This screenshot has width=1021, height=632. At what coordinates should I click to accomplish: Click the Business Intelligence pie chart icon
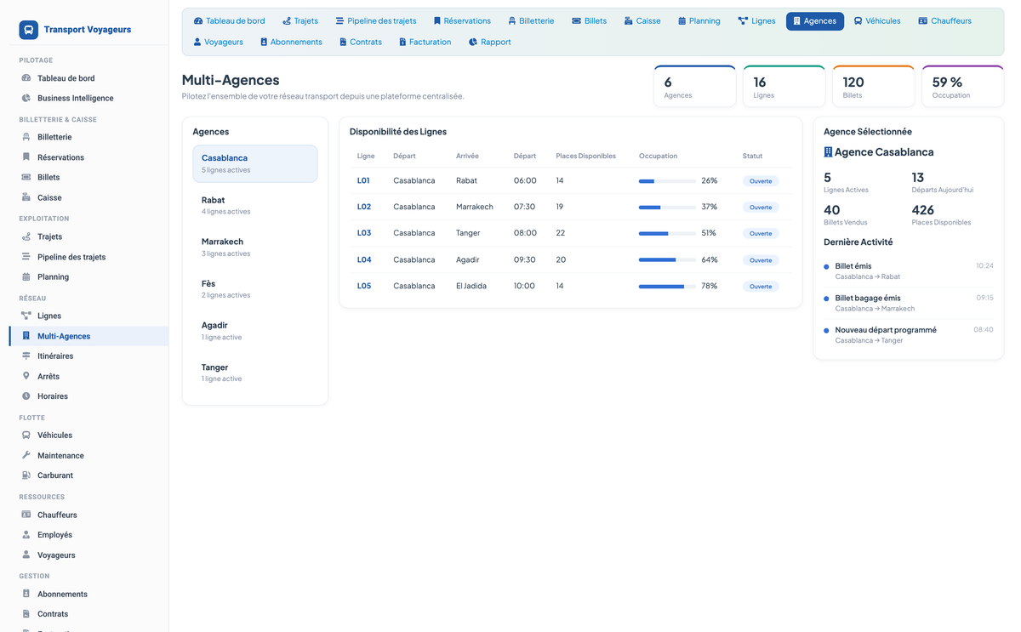(x=26, y=98)
